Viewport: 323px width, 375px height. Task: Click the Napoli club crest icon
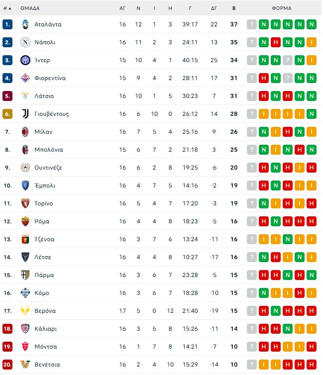(25, 42)
